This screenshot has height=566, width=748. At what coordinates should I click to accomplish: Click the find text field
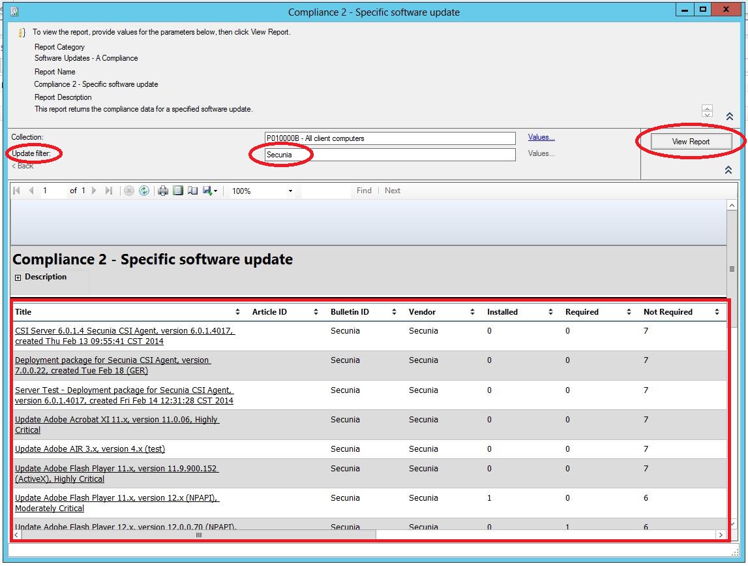click(x=326, y=191)
